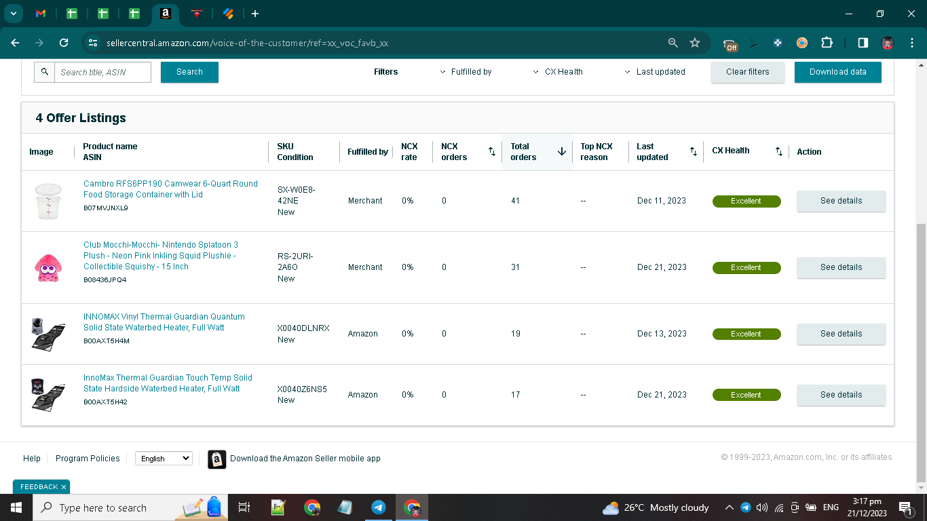Click the extension icon labeled Off
This screenshot has width=927, height=521.
[x=731, y=44]
